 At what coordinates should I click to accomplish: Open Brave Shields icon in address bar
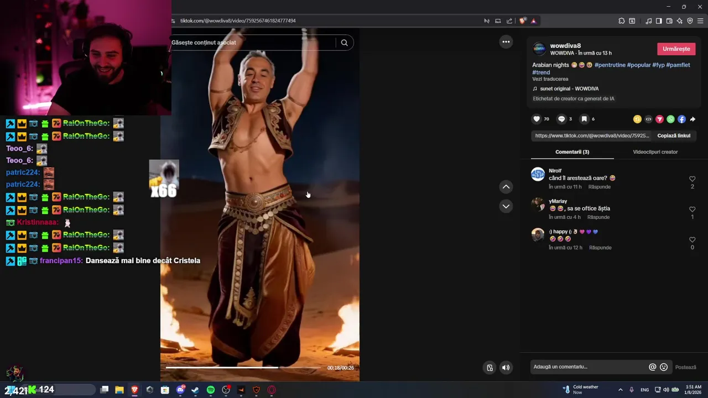click(522, 21)
